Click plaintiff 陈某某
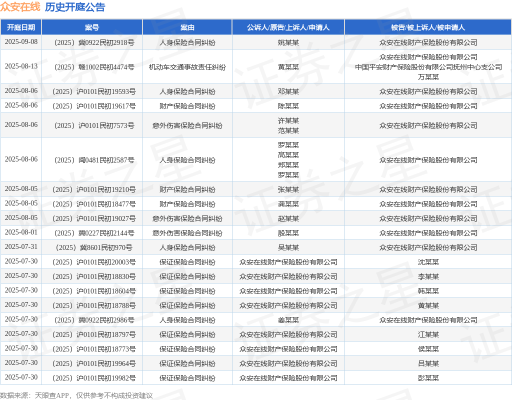The height and width of the screenshot is (400, 512). (288, 106)
